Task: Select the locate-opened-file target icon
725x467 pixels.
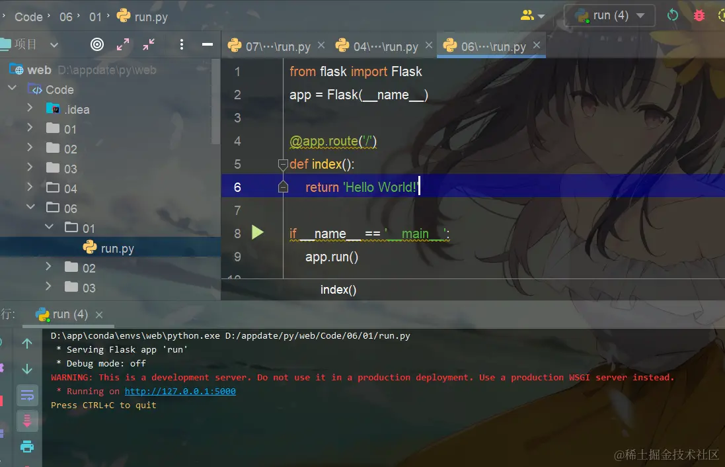Action: coord(97,44)
